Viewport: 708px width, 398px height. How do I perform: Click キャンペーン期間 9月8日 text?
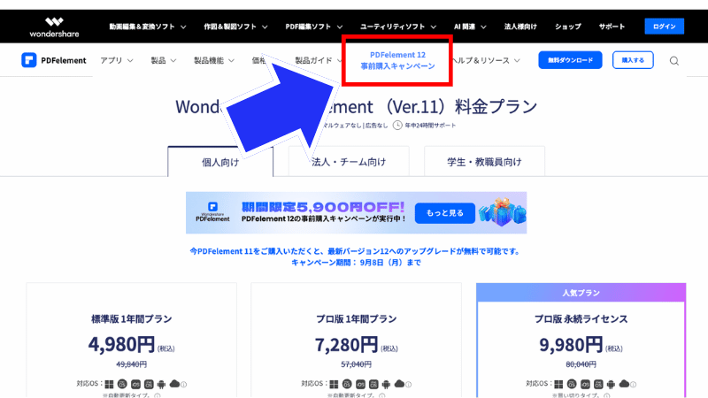click(x=356, y=263)
